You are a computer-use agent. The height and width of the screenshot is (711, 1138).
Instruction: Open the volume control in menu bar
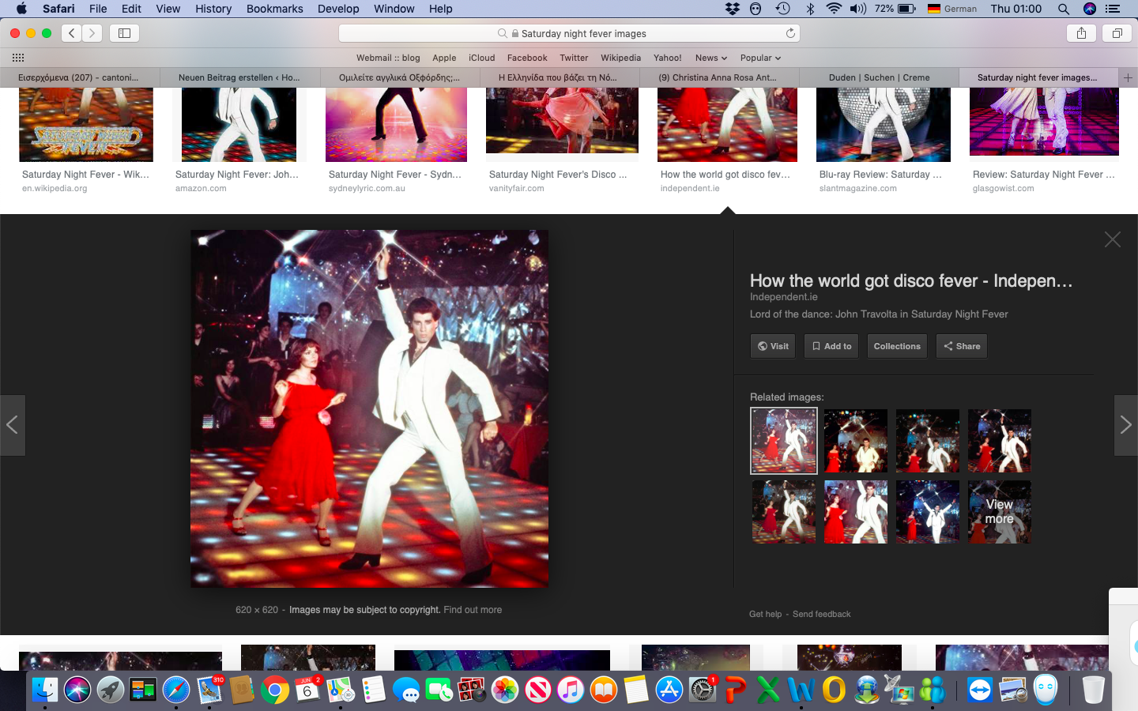[857, 9]
